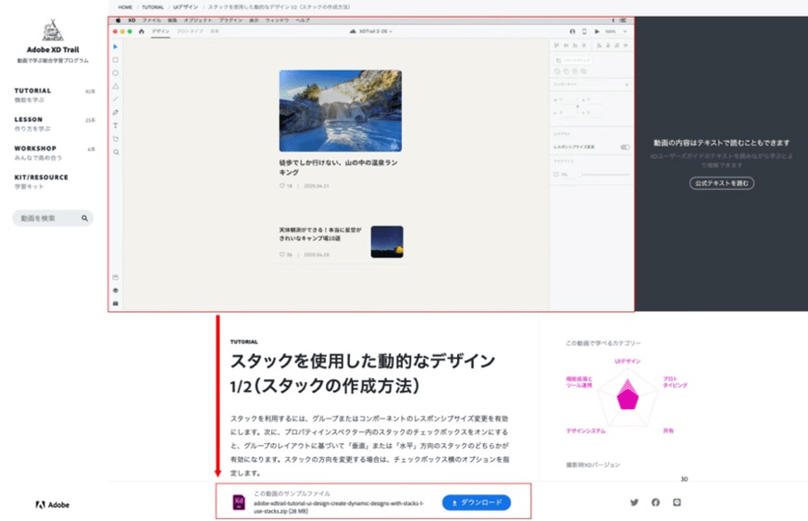Click the デザインシステム radar chart label

pos(585,431)
